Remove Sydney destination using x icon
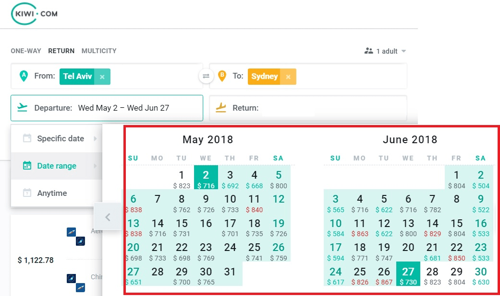The width and height of the screenshot is (500, 296). pyautogui.click(x=288, y=77)
